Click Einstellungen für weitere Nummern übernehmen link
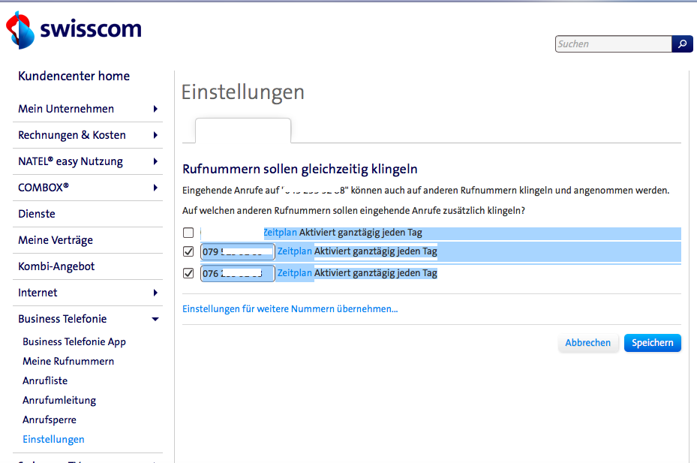The image size is (697, 463). point(290,308)
